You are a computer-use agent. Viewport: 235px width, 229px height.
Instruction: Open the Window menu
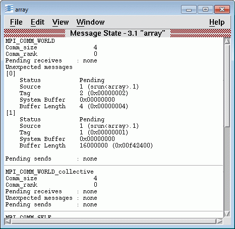coord(90,22)
